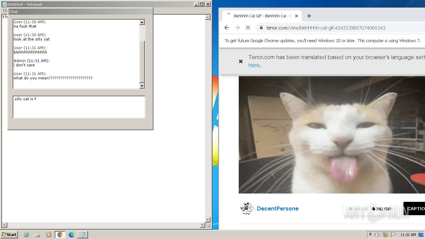Click the 'what do you mean' message

click(53, 78)
